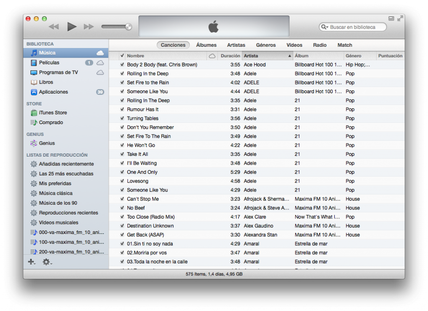This screenshot has width=428, height=311.
Task: Uncheck Don't You Remember checkbox
Action: coord(122,127)
